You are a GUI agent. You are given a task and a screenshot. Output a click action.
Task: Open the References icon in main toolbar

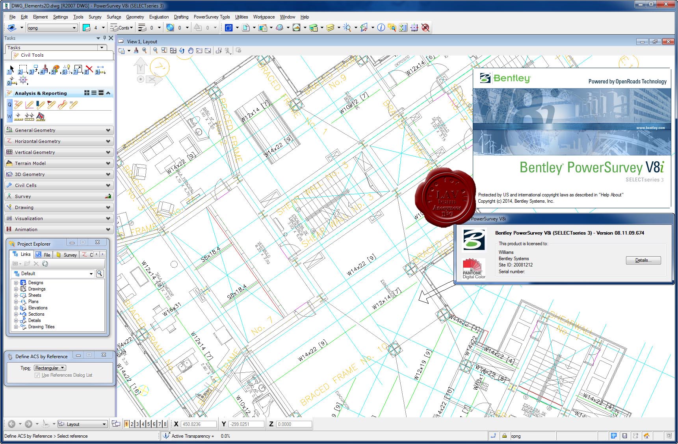(x=245, y=28)
